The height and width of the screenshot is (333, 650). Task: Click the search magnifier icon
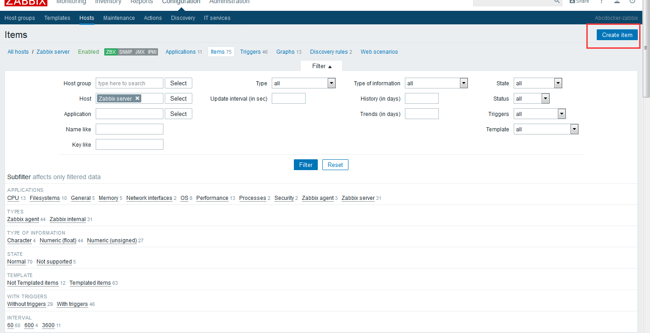click(557, 2)
